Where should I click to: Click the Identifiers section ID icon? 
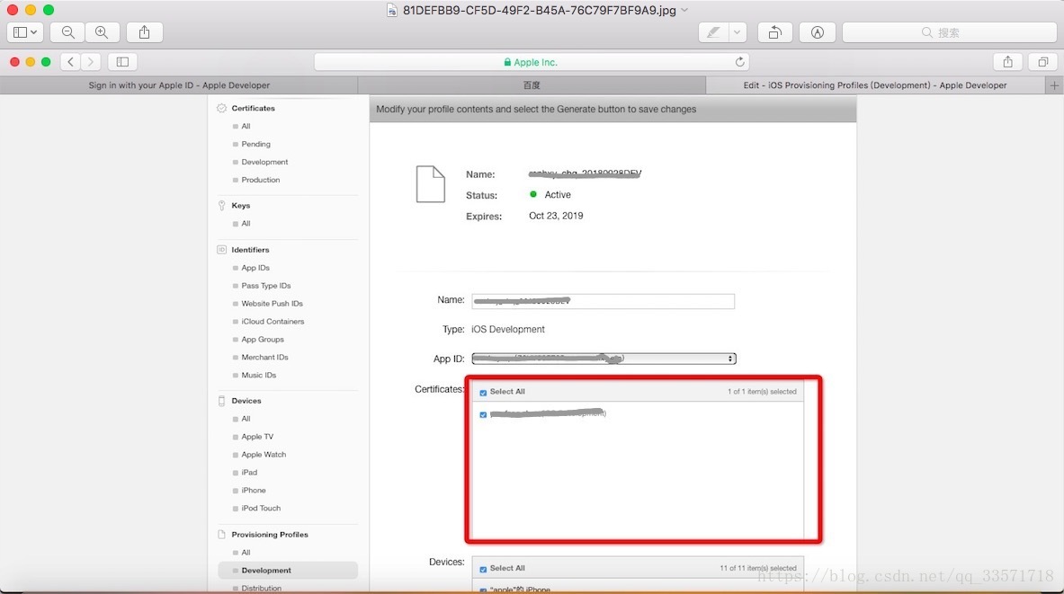(221, 250)
